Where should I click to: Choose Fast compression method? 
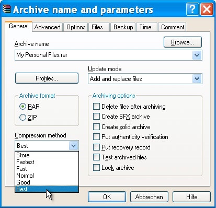click(x=47, y=169)
